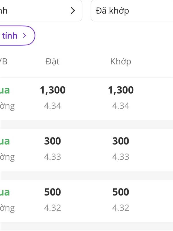Image resolution: width=173 pixels, height=231 pixels.
Task: Click the chevron arrow in the left dropdown box
Action: [x=73, y=11]
